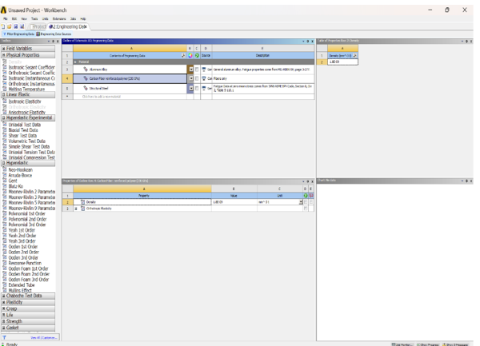This screenshot has height=346, width=480.
Task: Collapse the Material group in outline
Action: coord(76,62)
